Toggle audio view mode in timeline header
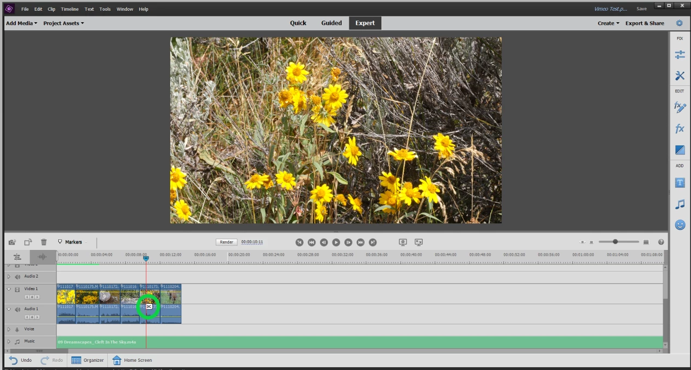 pos(42,256)
